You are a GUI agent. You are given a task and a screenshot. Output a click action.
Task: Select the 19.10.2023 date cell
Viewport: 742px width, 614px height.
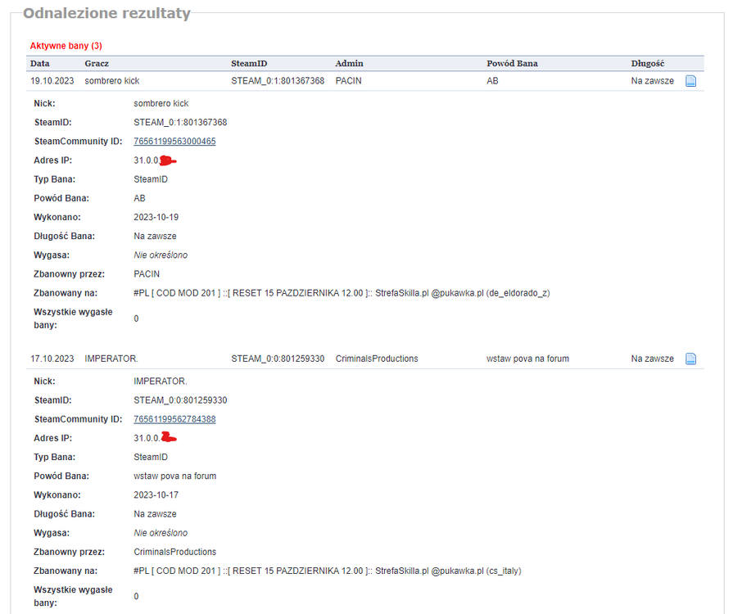[x=52, y=81]
